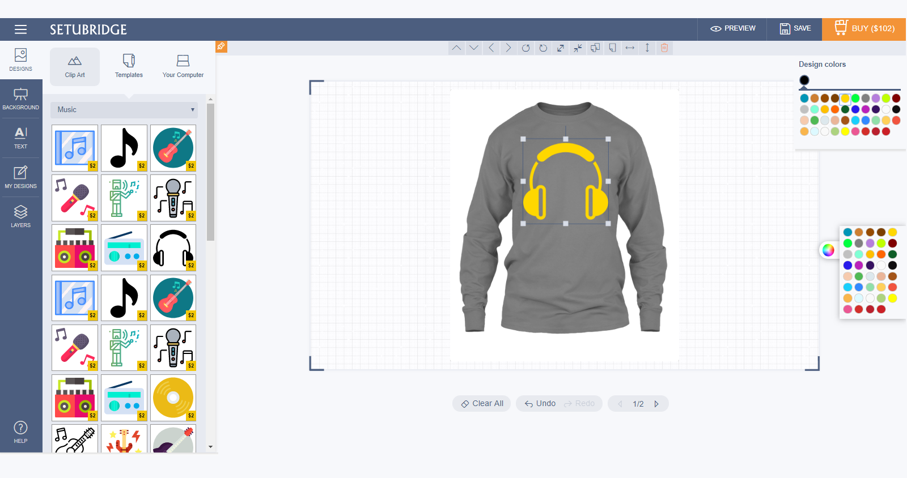
Task: Click the shrink inward-arrows toolbar icon
Action: coord(578,48)
